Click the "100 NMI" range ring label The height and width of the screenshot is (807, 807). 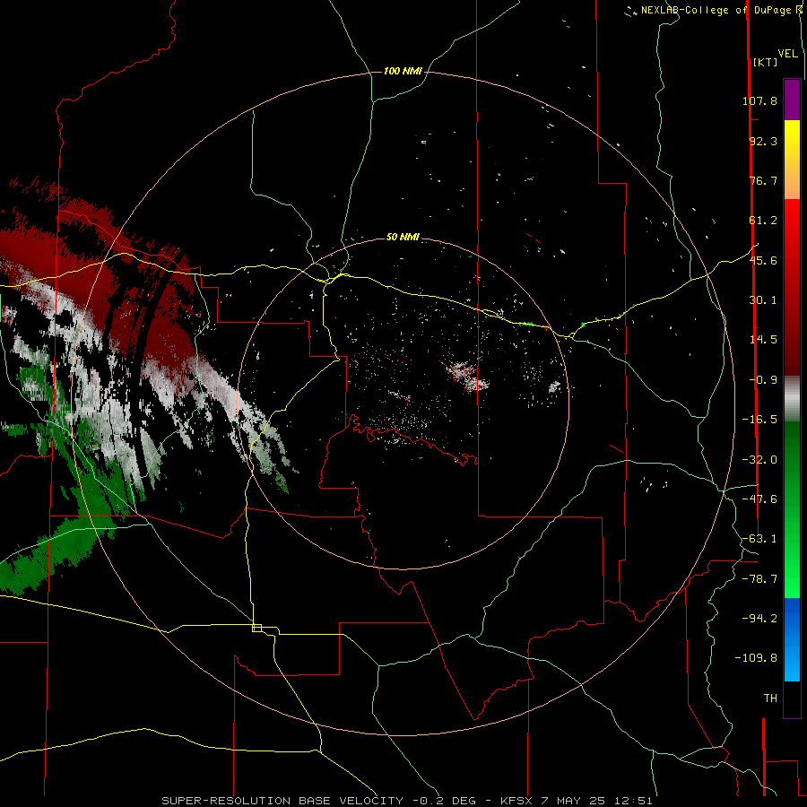pyautogui.click(x=403, y=71)
